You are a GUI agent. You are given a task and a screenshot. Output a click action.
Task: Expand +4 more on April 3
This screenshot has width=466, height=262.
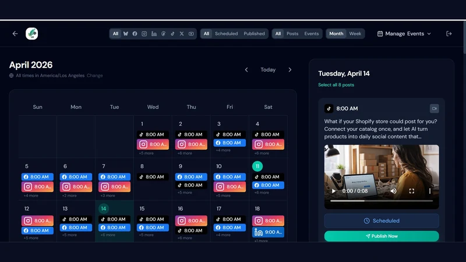pos(223,150)
